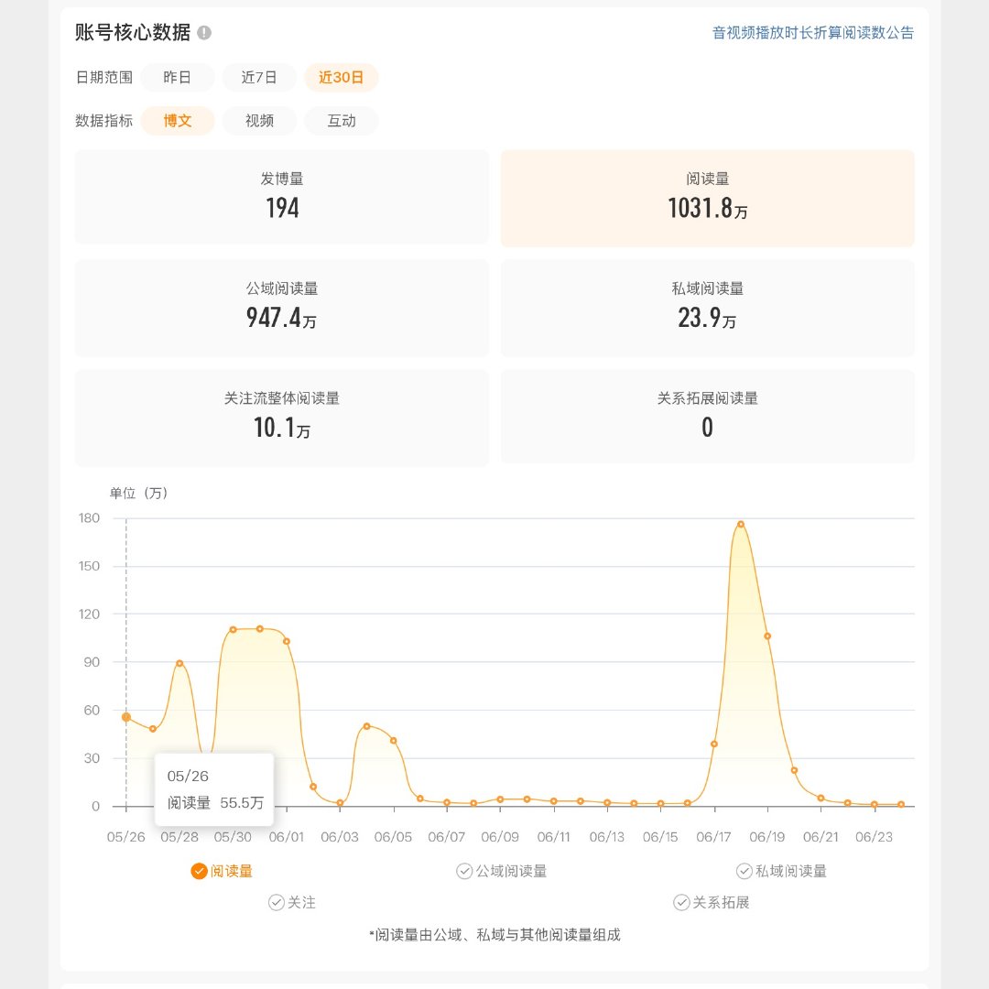
Task: Toggle the 关系拓展 chart series checkbox
Action: (681, 903)
